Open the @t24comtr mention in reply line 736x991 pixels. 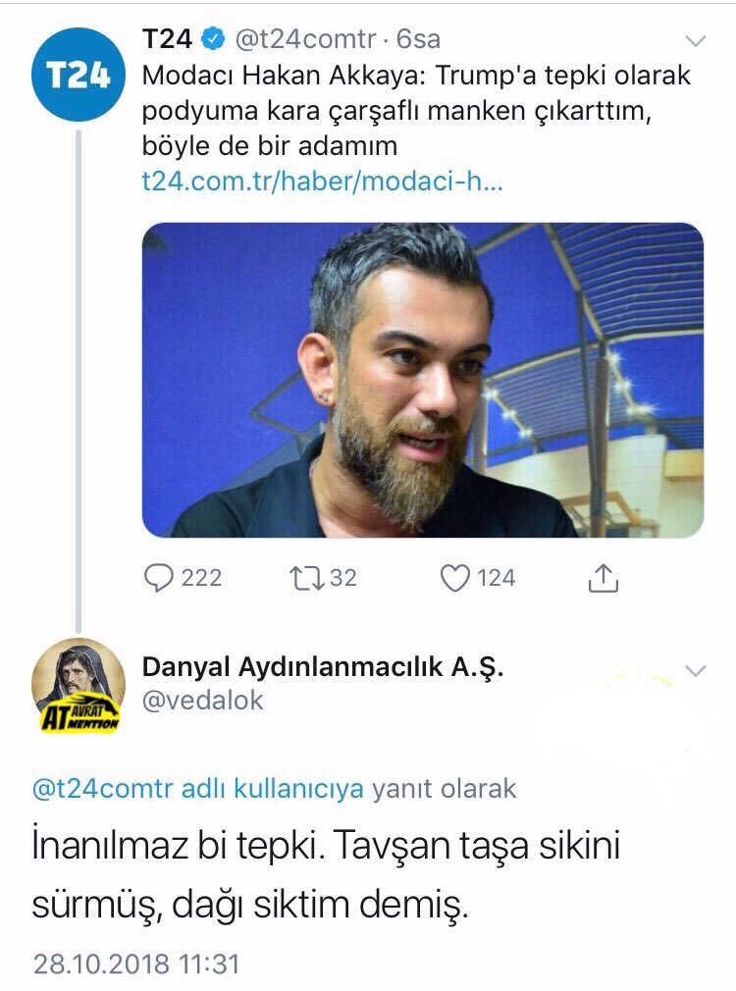click(x=102, y=789)
